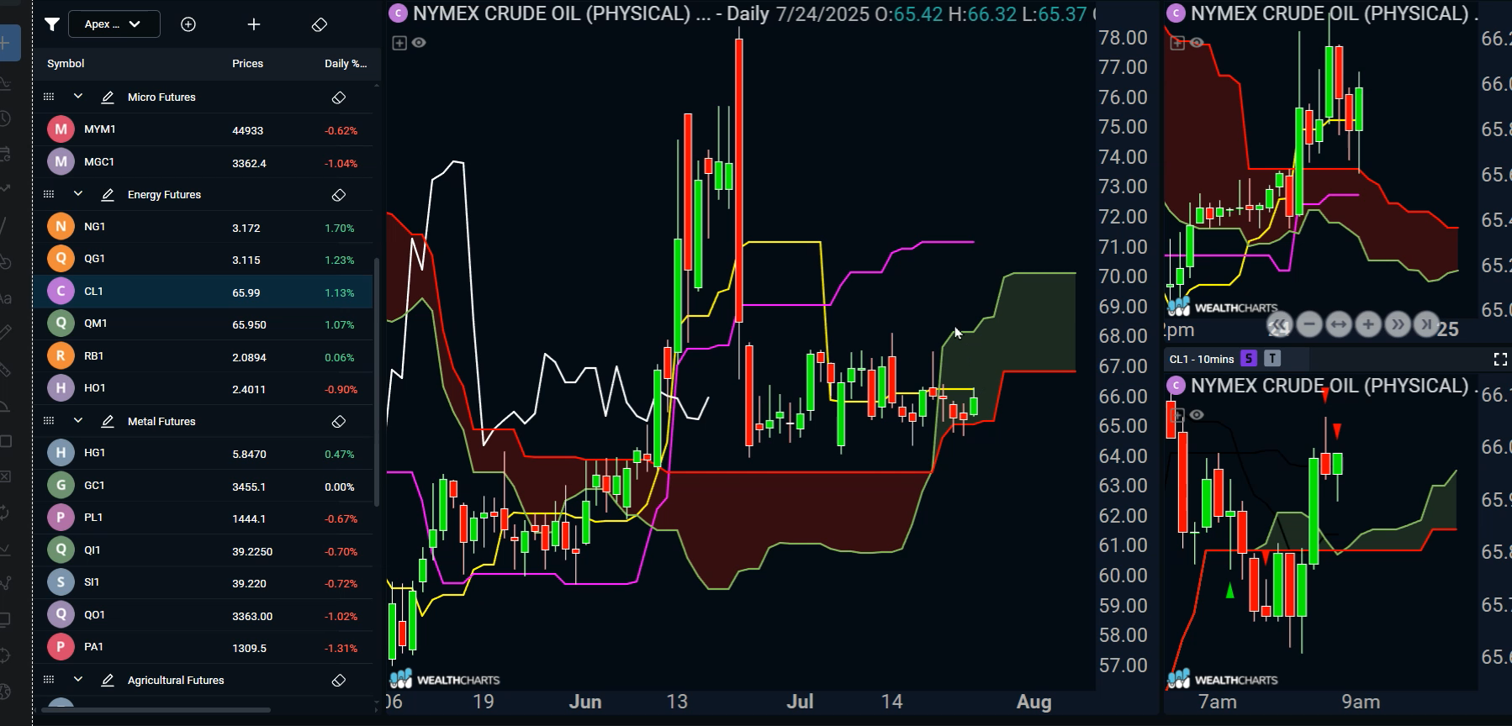Screen dimensions: 1512x726
Task: Expand indicator legend on 10mins chart
Action: click(1177, 414)
